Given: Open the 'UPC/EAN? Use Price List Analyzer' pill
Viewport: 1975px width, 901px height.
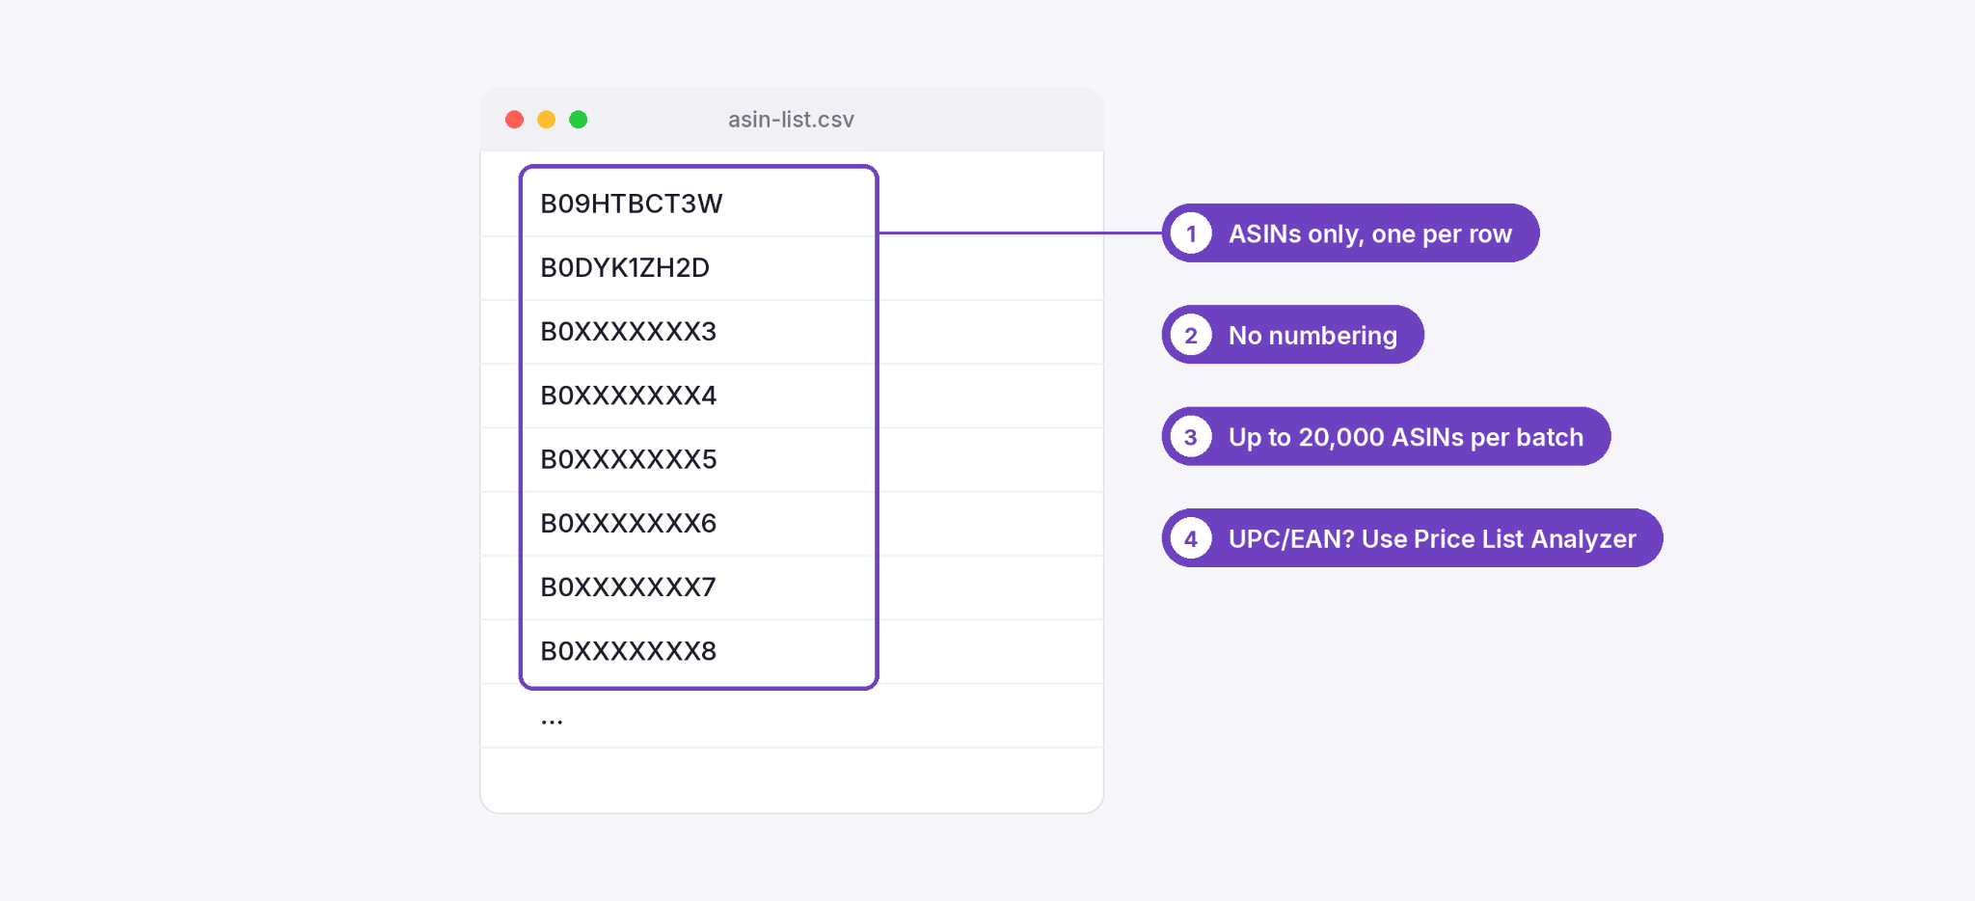Looking at the screenshot, I should [1412, 538].
